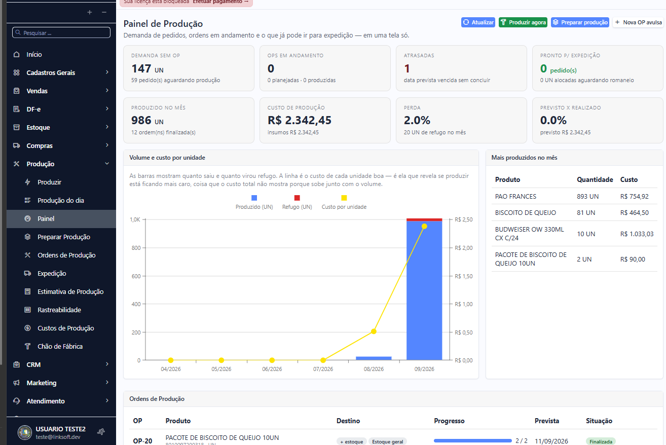This screenshot has height=445, width=666.
Task: Toggle the Produzido (UN) legend series
Action: pos(254,202)
